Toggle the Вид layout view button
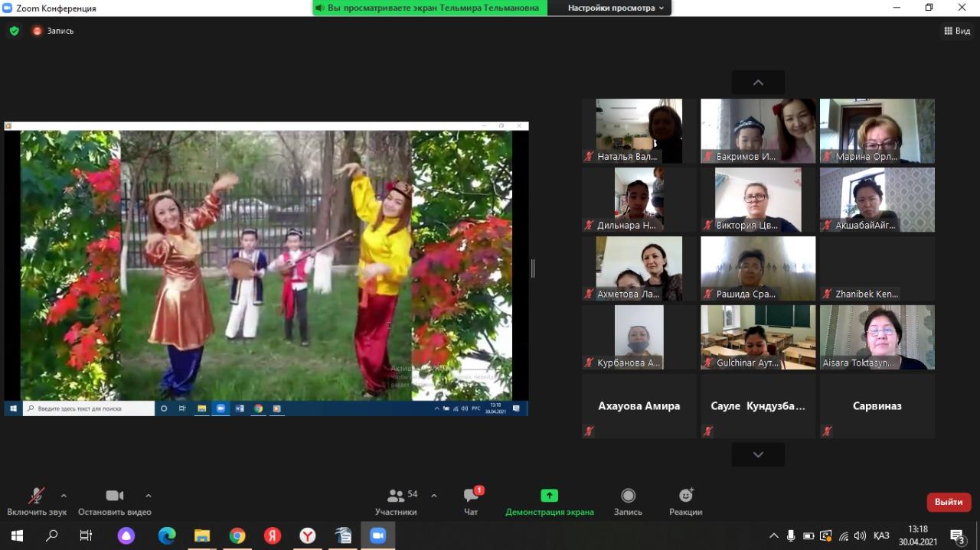This screenshot has width=980, height=550. [957, 31]
